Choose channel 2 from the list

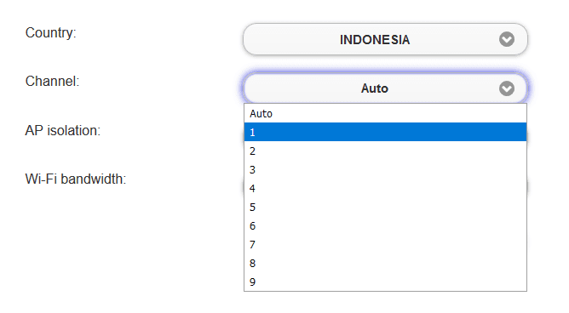point(385,151)
